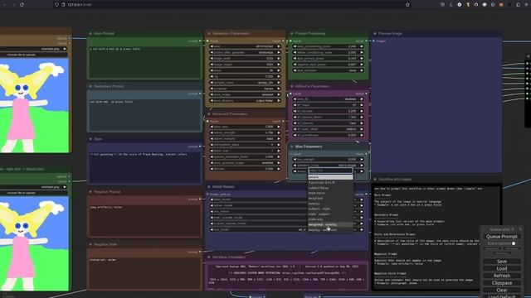Collapse Prompt Processing node via its dot
The height and width of the screenshot is (298, 531).
[291, 33]
